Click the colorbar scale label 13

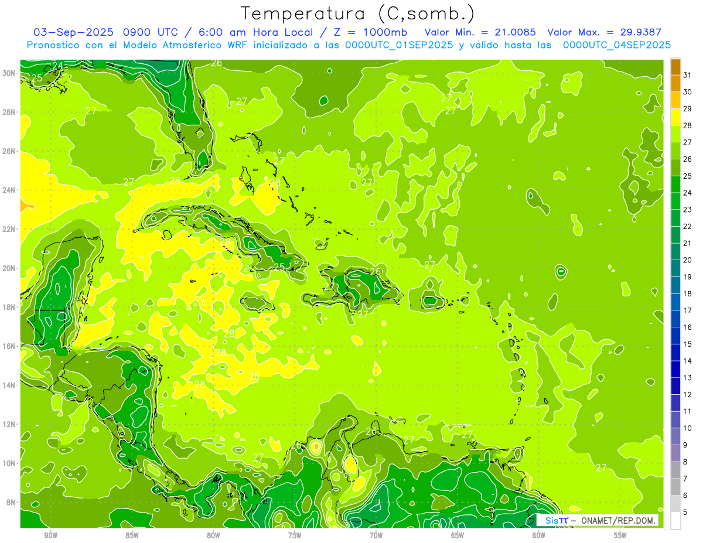[x=688, y=378]
